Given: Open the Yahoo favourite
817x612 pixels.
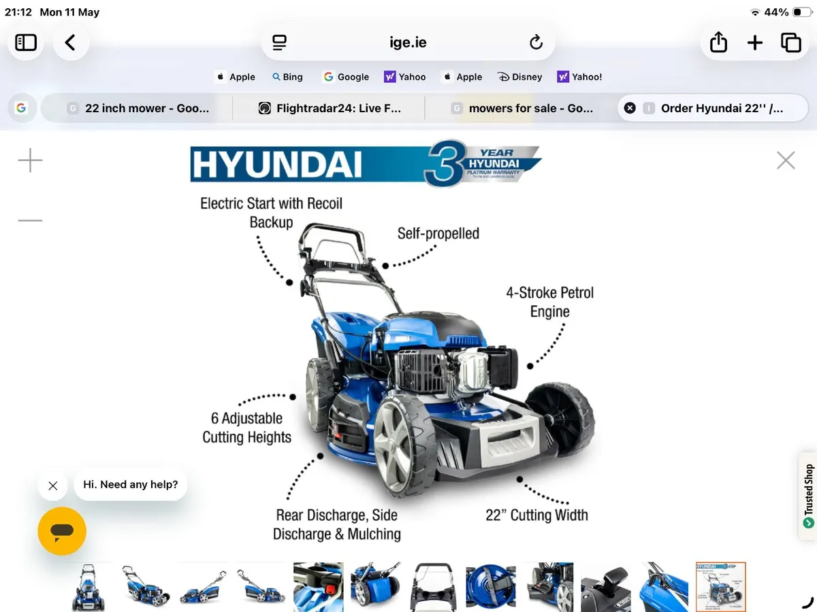Looking at the screenshot, I should (x=405, y=77).
